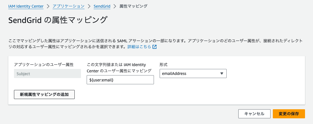Open the 詳細はこちら help link

139,47
